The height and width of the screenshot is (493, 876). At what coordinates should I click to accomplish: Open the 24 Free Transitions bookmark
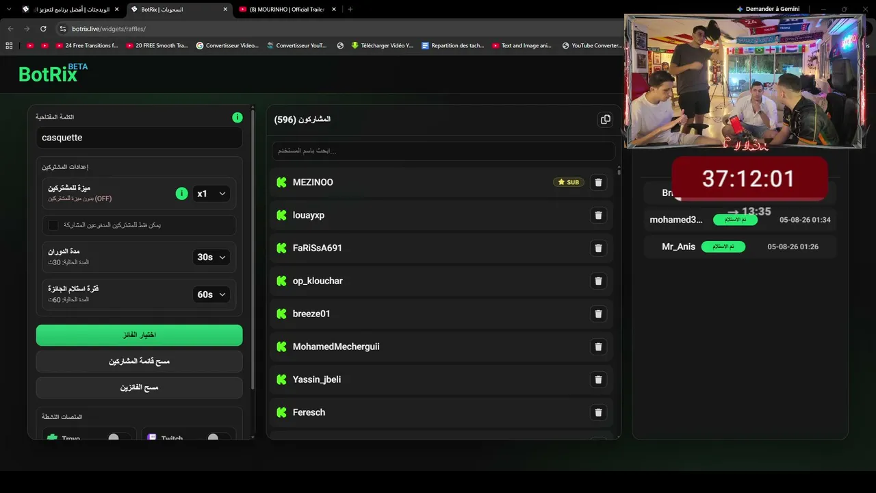(x=86, y=46)
